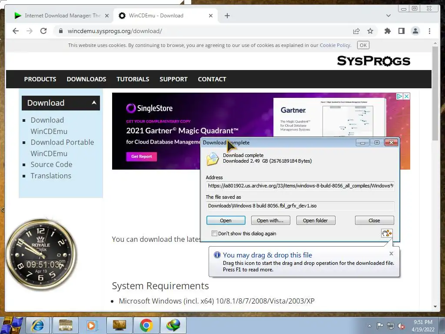Open Chrome three-dot menu
Screen dimensions: 445x334
point(429,31)
